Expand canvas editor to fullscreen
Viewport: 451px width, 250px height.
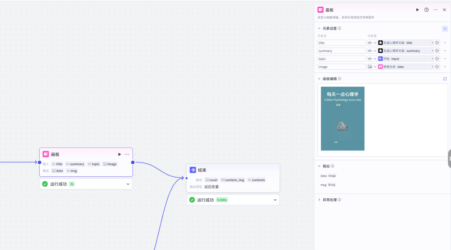(445, 79)
